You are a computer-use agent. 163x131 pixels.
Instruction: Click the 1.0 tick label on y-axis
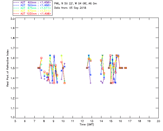click(x=12, y=117)
